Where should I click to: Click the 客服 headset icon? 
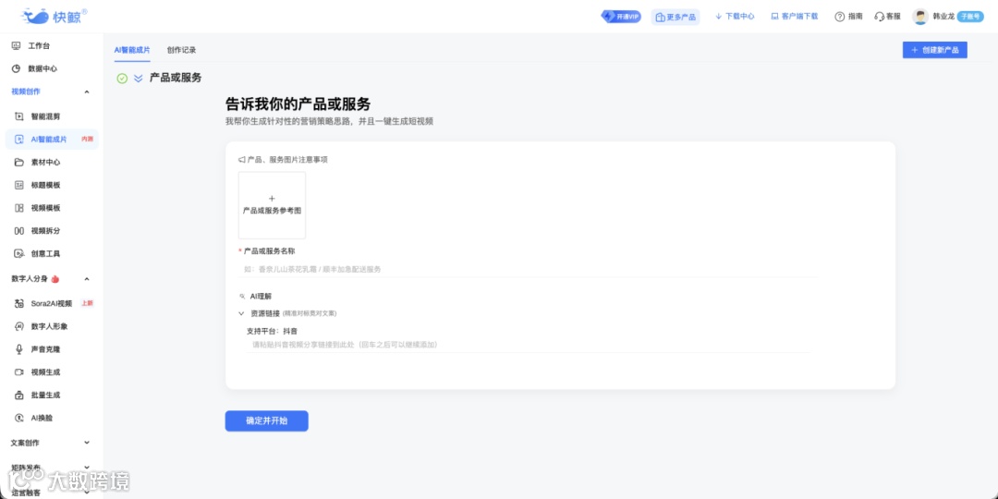(x=880, y=17)
